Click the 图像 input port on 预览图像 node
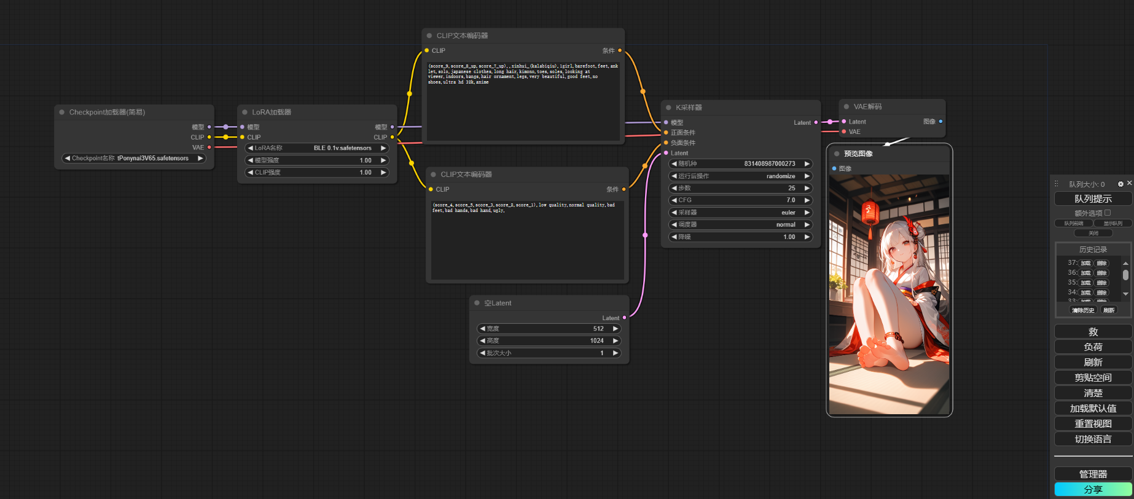 (834, 168)
